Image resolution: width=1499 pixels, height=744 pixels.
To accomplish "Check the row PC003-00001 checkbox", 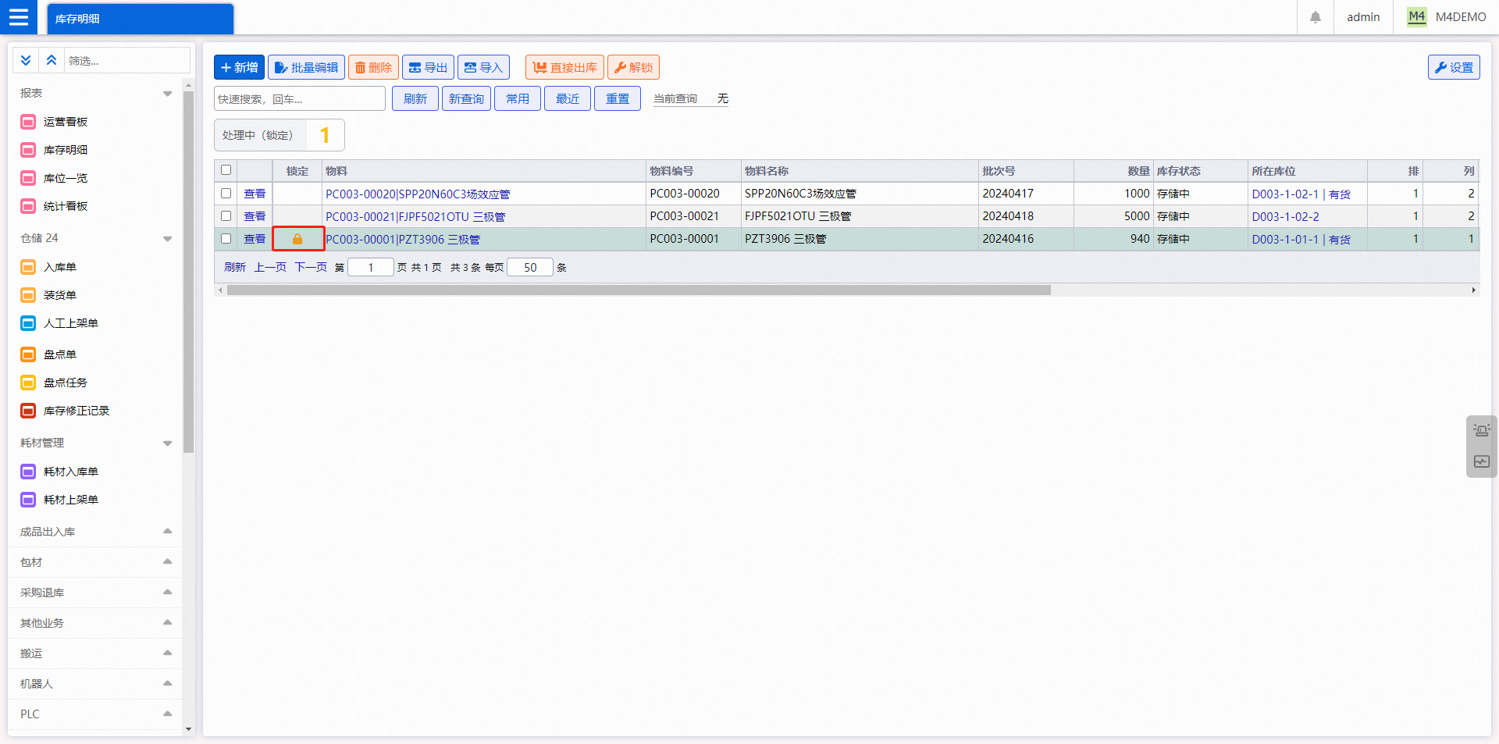I will pyautogui.click(x=226, y=238).
